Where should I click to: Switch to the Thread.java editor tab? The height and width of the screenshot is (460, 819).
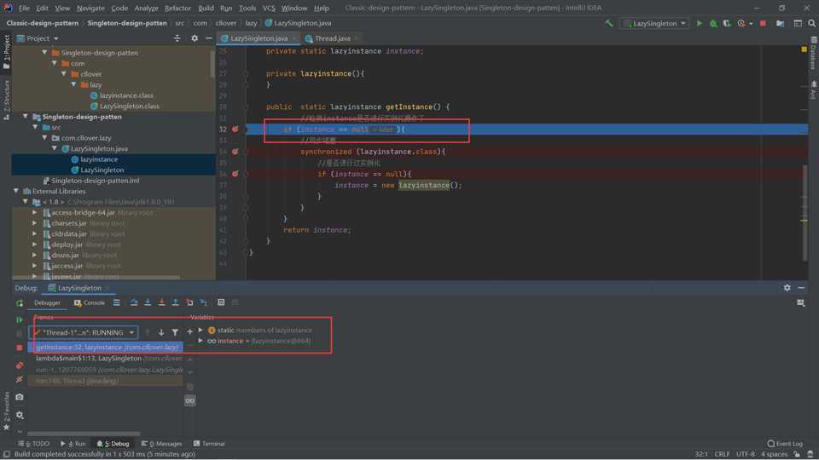[x=332, y=38]
